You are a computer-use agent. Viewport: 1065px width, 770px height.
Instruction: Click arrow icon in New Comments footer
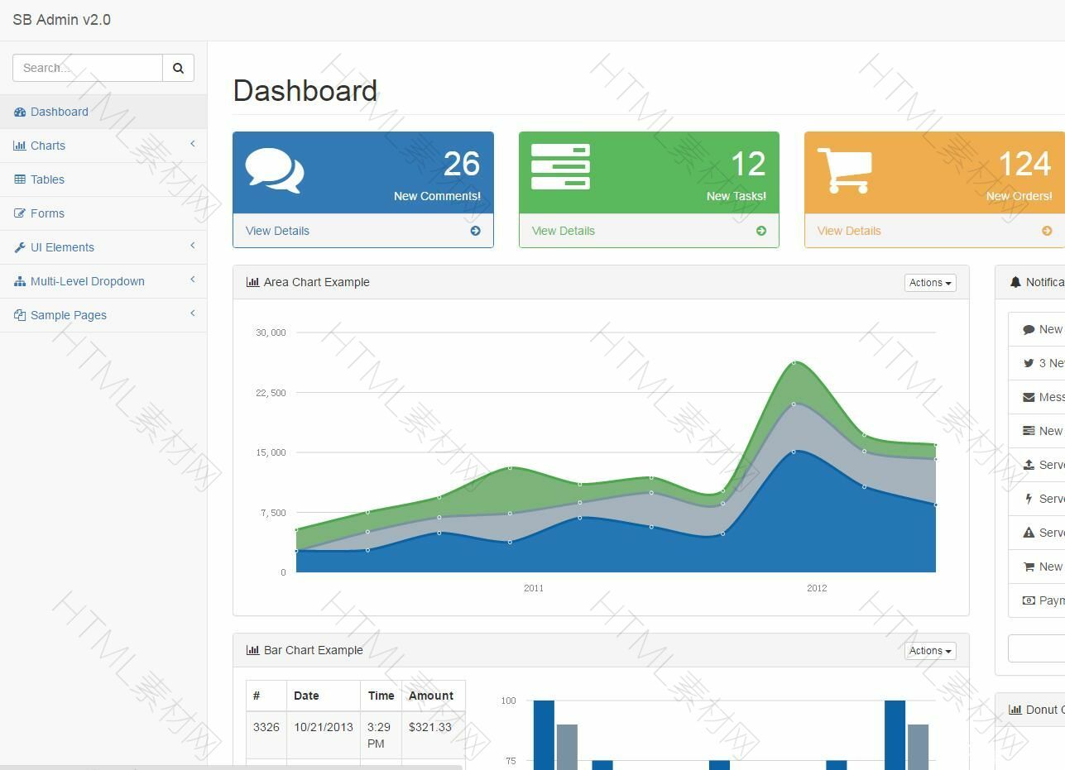[x=475, y=231]
